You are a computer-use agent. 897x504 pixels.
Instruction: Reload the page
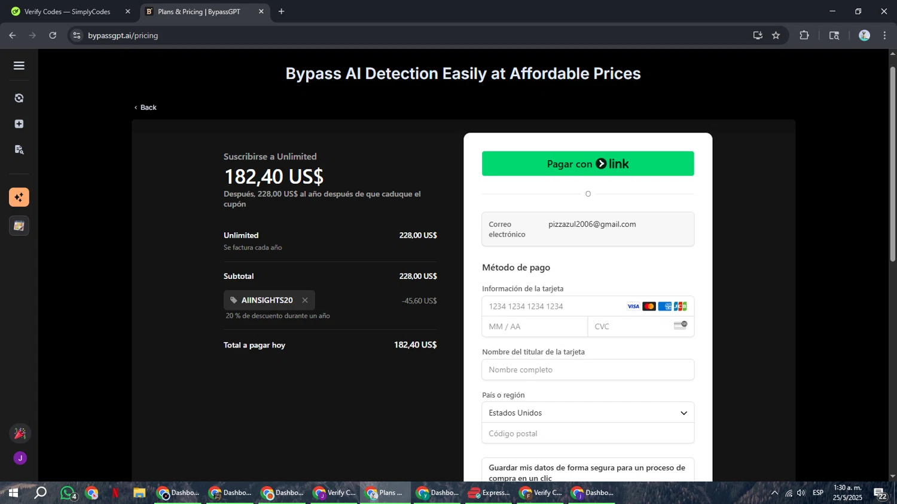(53, 35)
